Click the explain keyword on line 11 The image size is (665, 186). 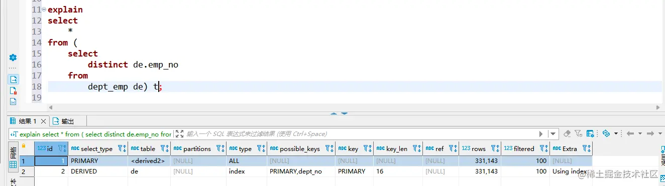(x=65, y=9)
